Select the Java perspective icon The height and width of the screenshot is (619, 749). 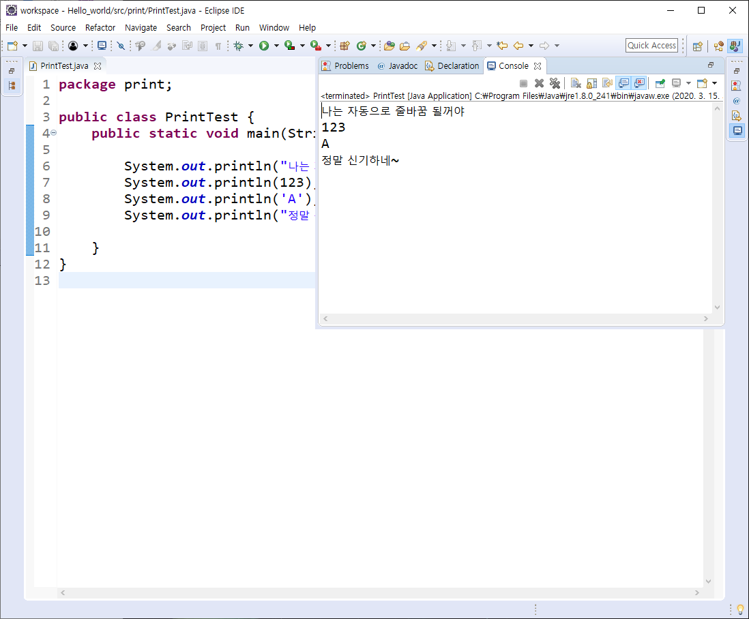[x=735, y=46]
